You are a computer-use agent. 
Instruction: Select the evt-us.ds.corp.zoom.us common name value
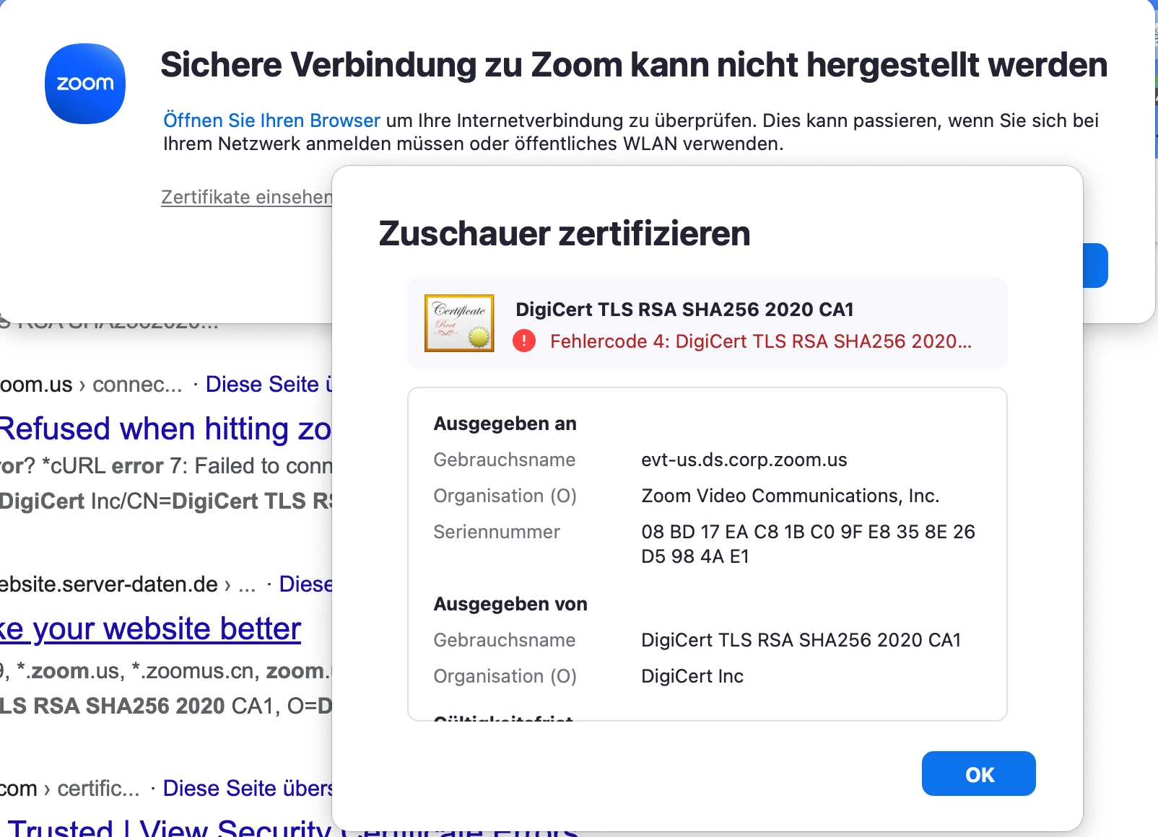[744, 460]
